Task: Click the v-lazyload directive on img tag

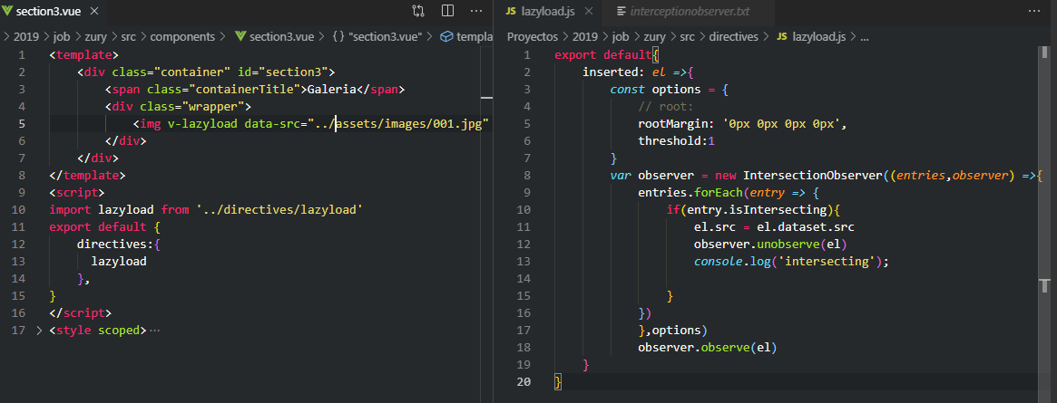Action: click(x=202, y=124)
